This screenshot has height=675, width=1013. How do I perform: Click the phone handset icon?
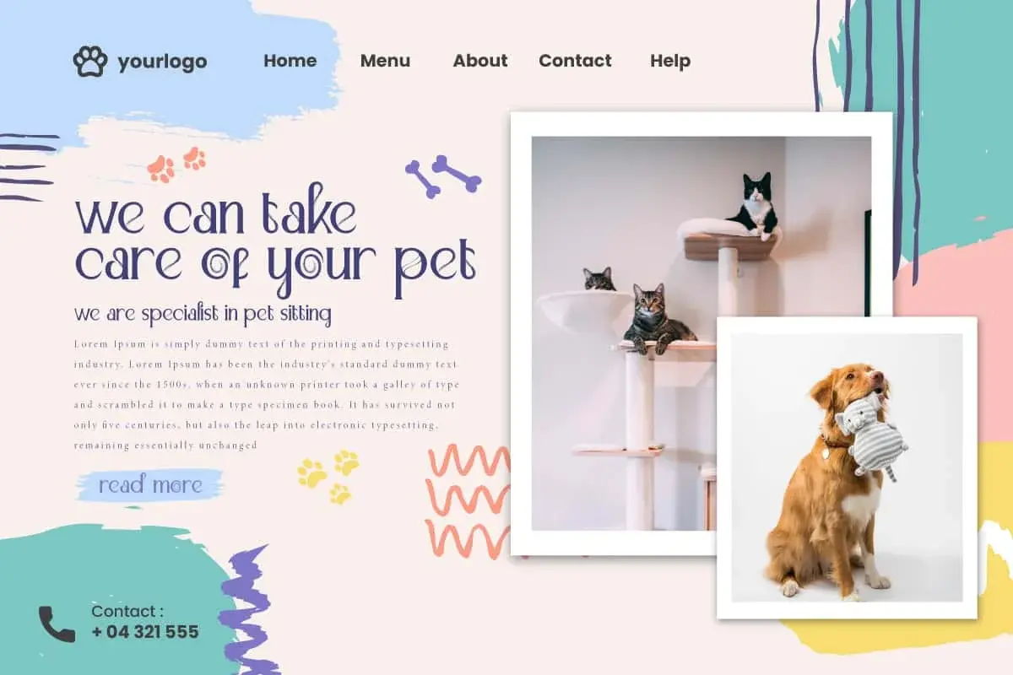pos(57,624)
